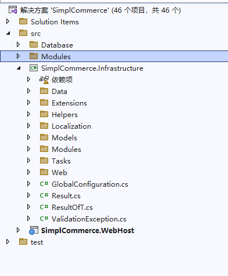
Task: Select the "Models" folder label
Action: click(x=64, y=138)
